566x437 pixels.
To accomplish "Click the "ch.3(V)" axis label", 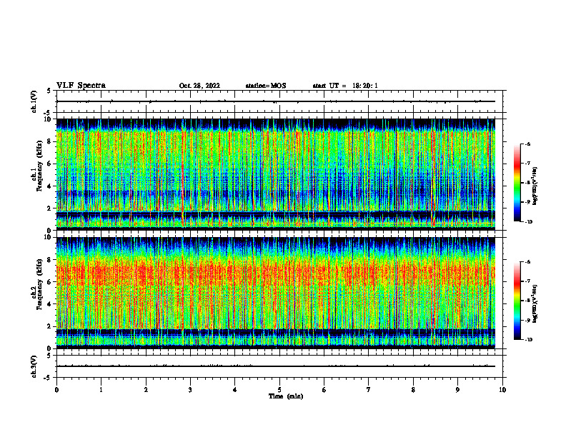I will pos(34,367).
